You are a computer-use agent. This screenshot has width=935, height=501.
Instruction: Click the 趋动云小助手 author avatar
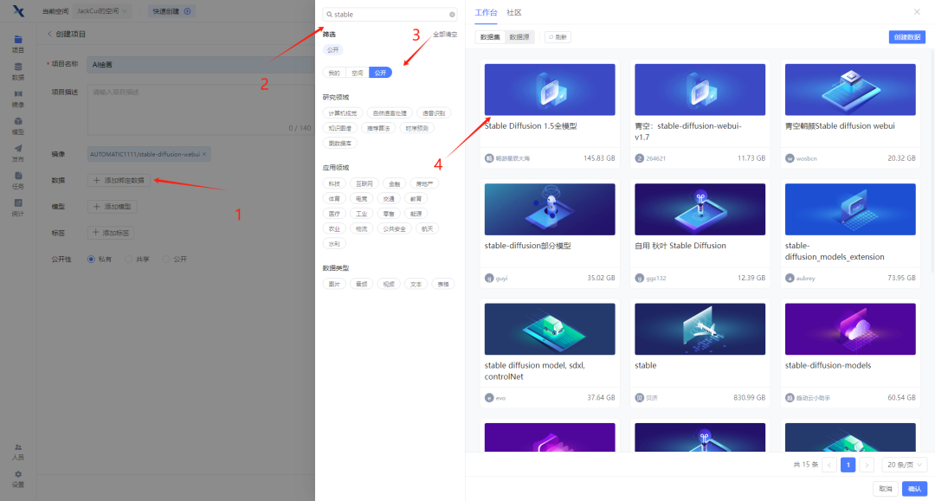[x=790, y=398]
